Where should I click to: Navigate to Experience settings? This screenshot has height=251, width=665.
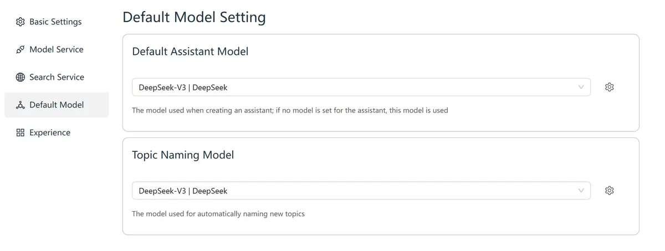pos(50,132)
